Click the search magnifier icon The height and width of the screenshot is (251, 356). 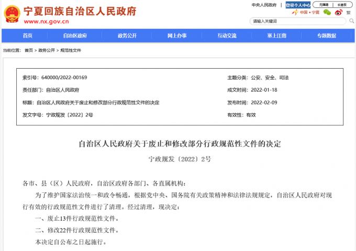point(351,21)
